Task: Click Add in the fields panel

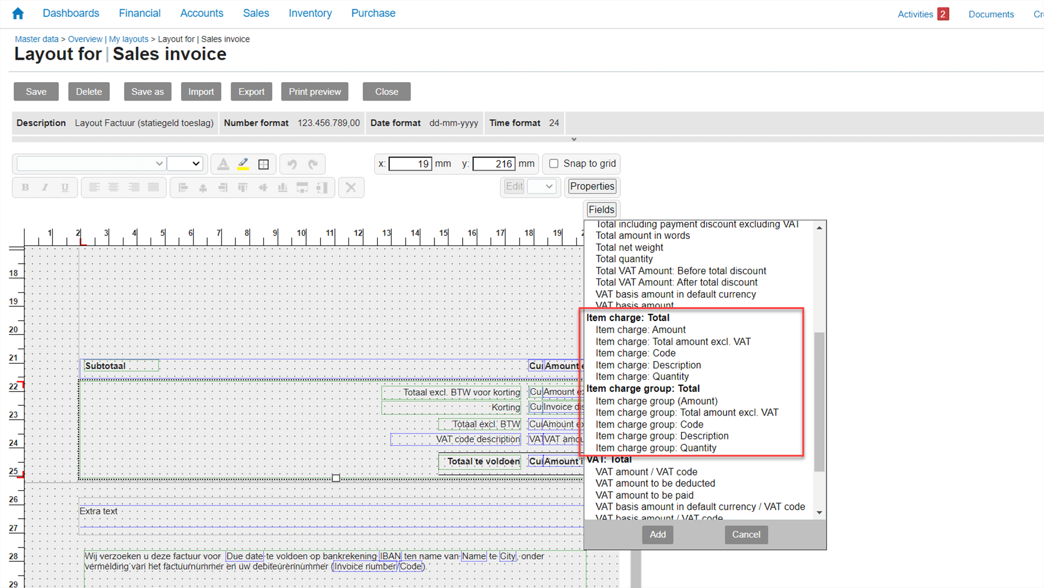Action: (657, 535)
